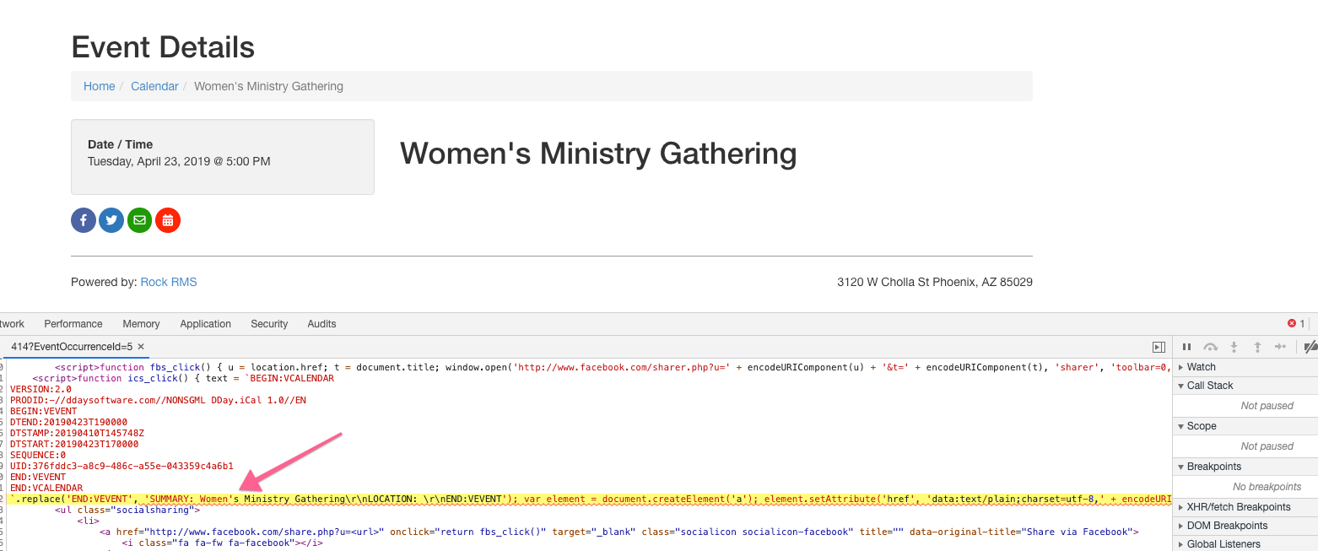Pause script execution in the debugger

point(1186,346)
